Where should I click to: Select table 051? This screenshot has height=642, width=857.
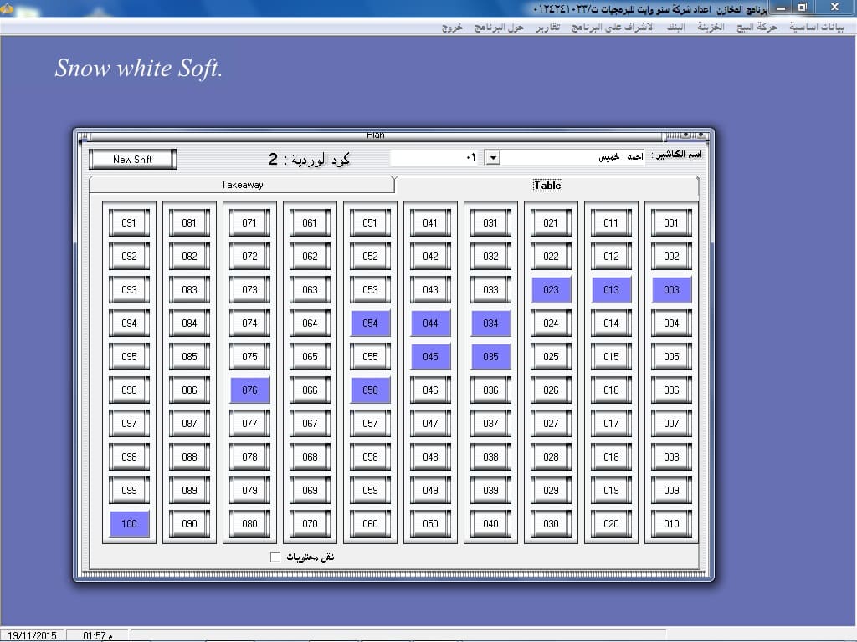click(370, 222)
